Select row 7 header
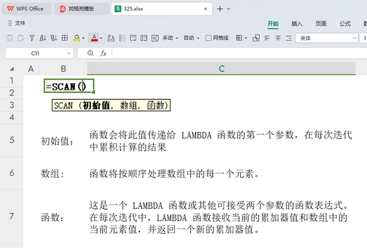This screenshot has height=248, width=367. coord(11,216)
